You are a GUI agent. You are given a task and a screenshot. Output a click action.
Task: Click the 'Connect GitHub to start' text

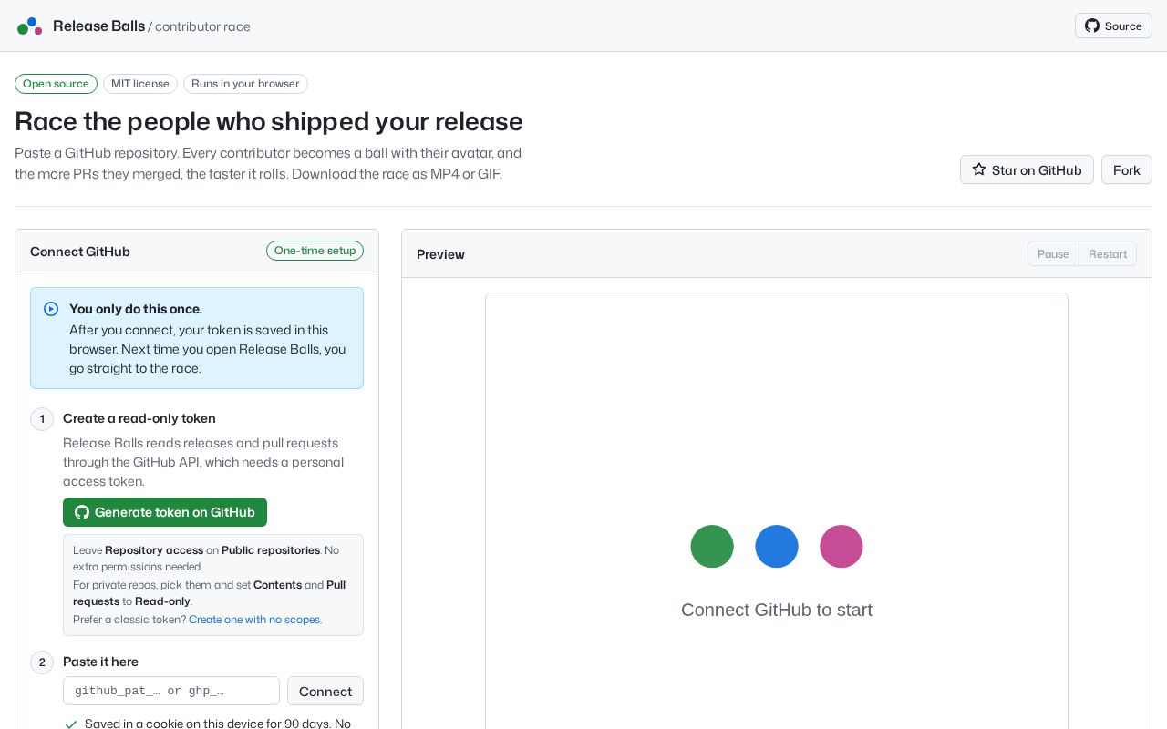(777, 610)
